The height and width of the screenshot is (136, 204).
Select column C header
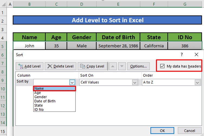point(56,4)
